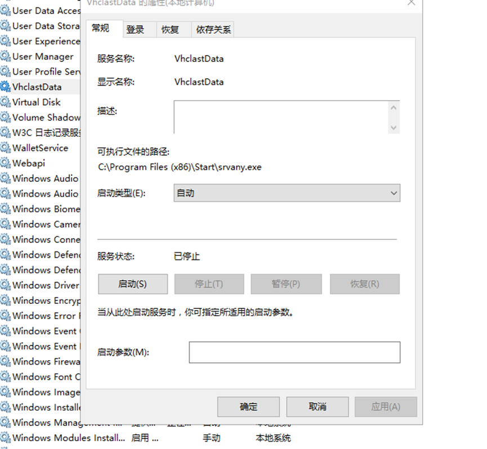Confirm with the 确定 button
Image resolution: width=487 pixels, height=449 pixels.
(x=248, y=406)
